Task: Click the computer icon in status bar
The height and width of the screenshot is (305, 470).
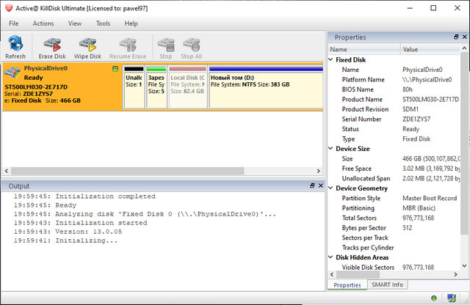Action: tap(452, 298)
